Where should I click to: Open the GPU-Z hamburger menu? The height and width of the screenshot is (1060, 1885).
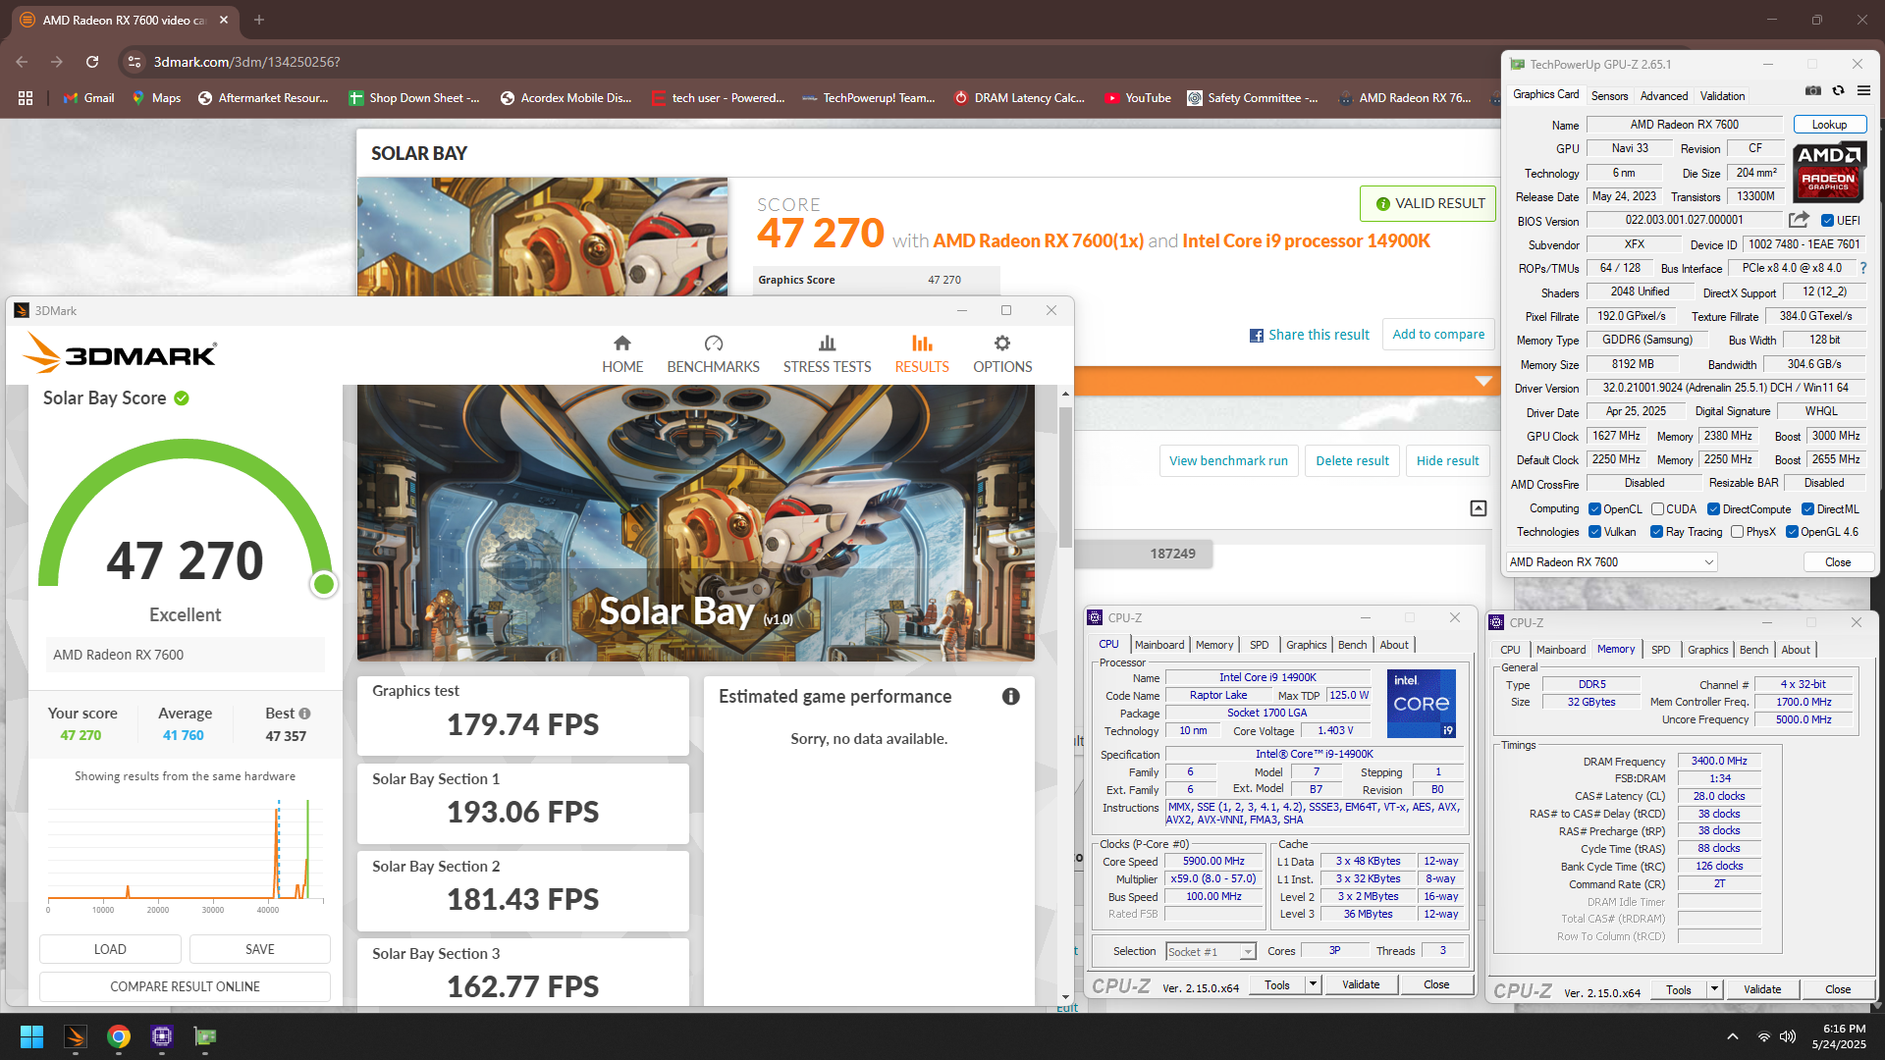(x=1863, y=90)
